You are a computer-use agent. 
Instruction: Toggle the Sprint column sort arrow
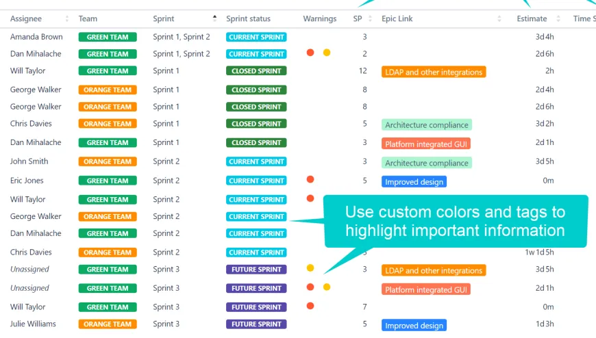coord(215,18)
